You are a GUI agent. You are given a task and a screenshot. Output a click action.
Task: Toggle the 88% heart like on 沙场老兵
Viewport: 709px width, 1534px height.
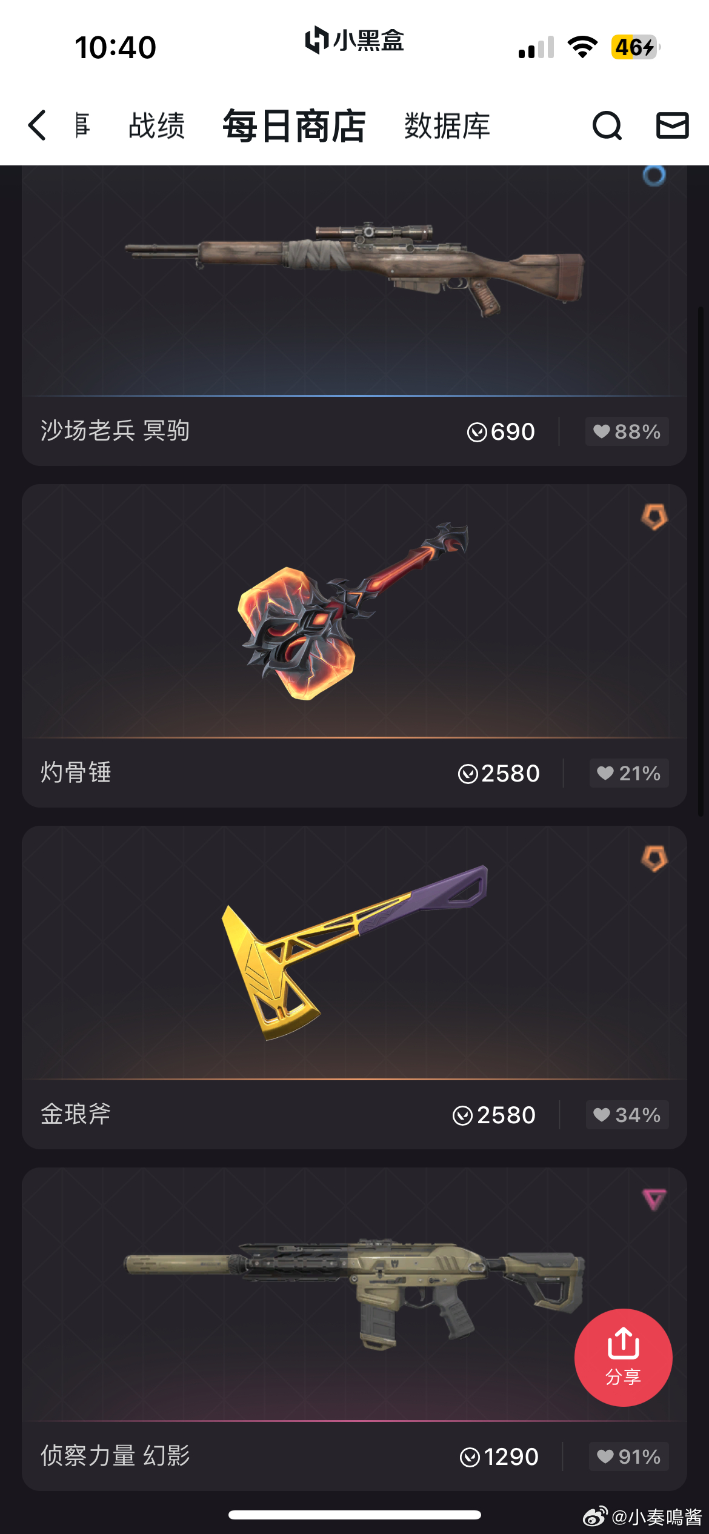(627, 431)
